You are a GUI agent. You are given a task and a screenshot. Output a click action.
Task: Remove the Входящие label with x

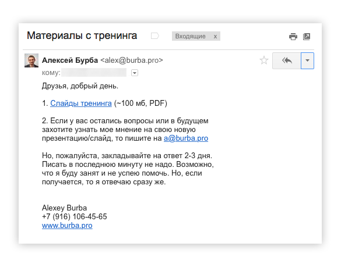click(215, 36)
